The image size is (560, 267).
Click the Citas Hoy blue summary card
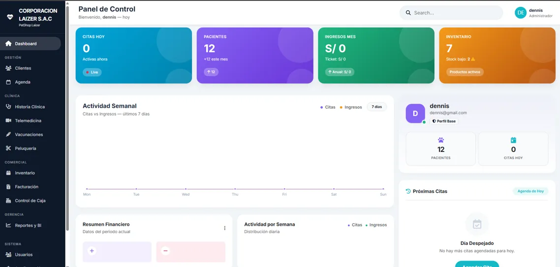[133, 56]
